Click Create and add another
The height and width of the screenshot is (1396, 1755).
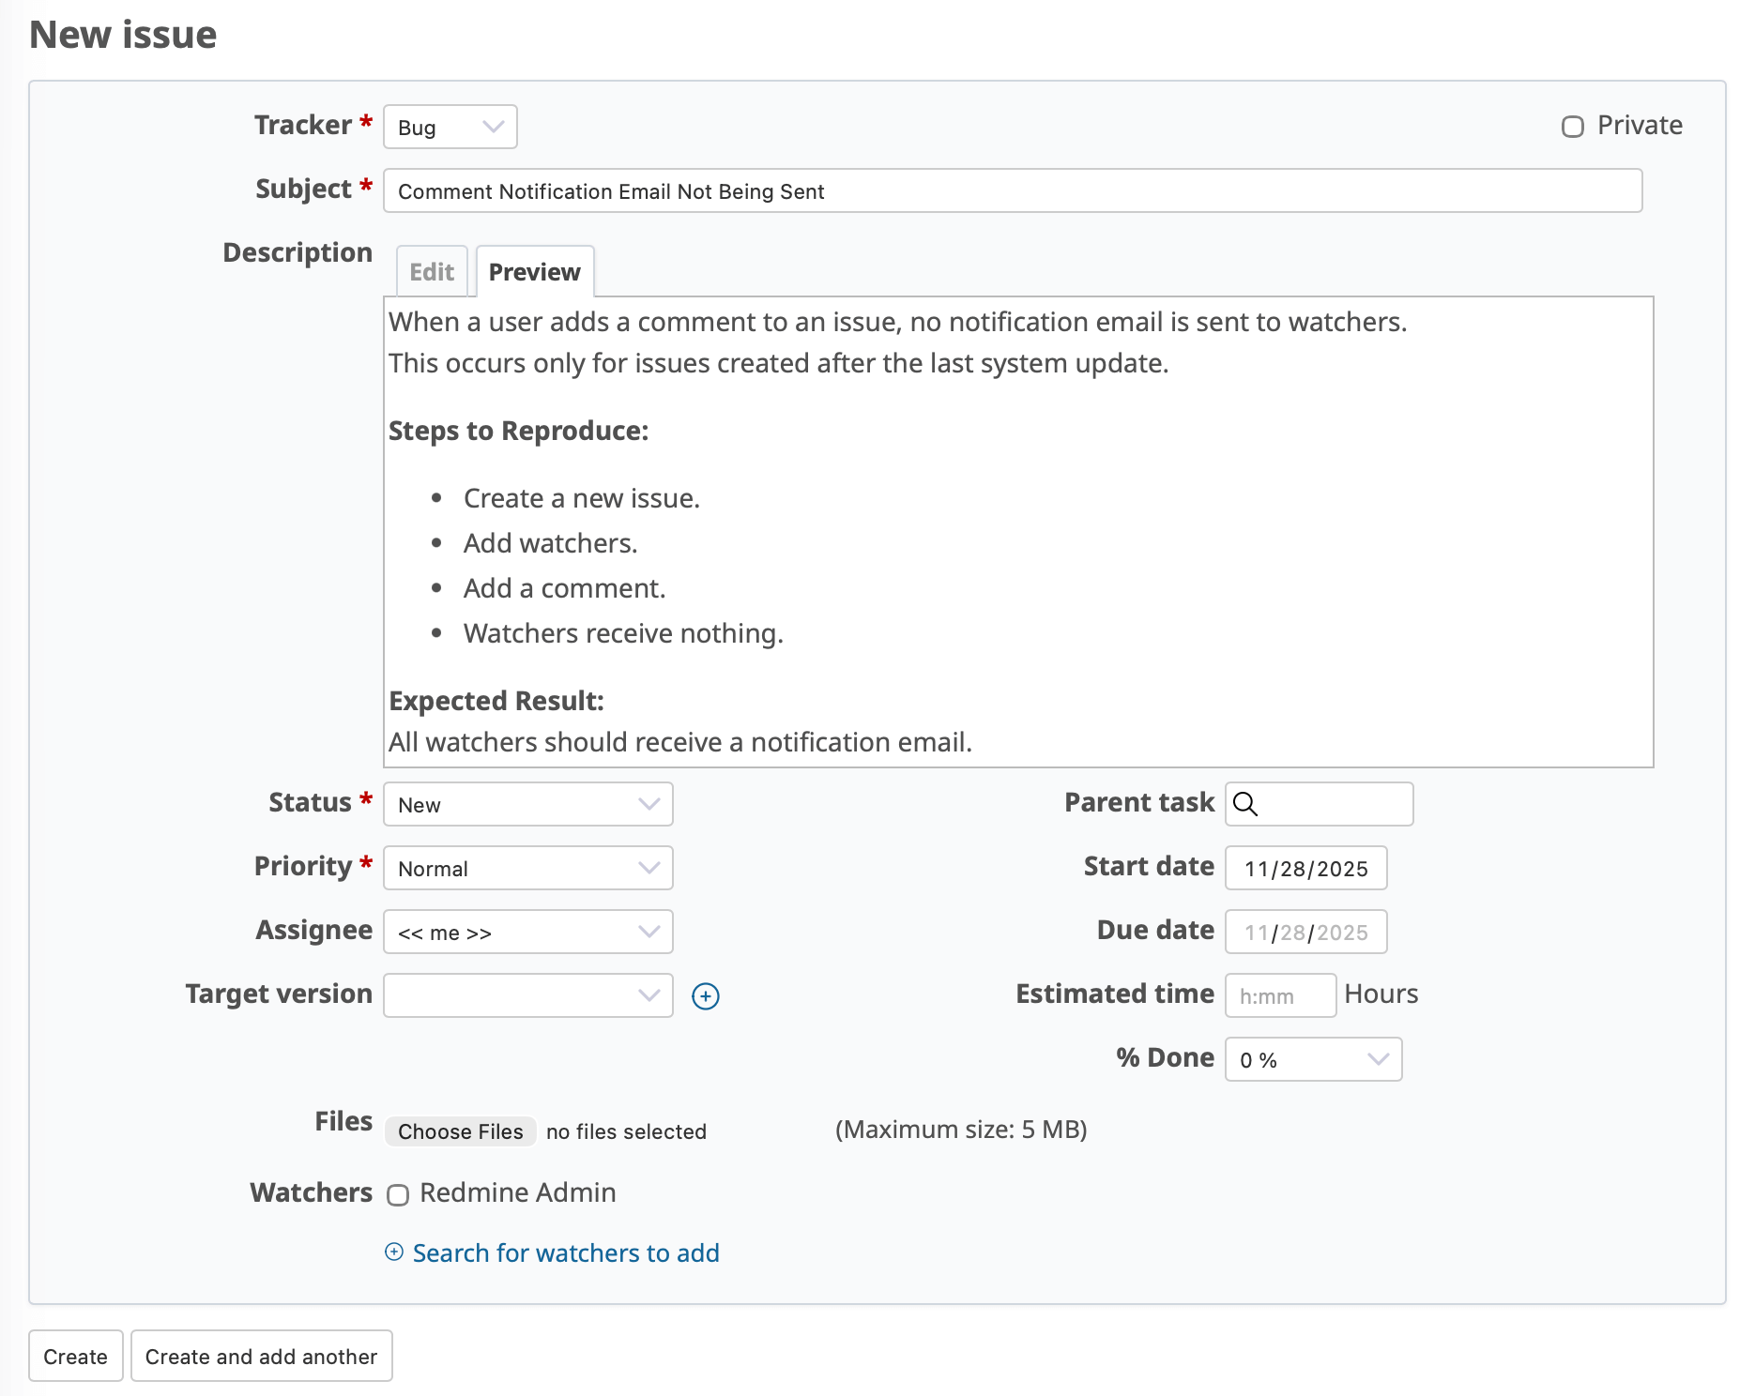pos(261,1357)
